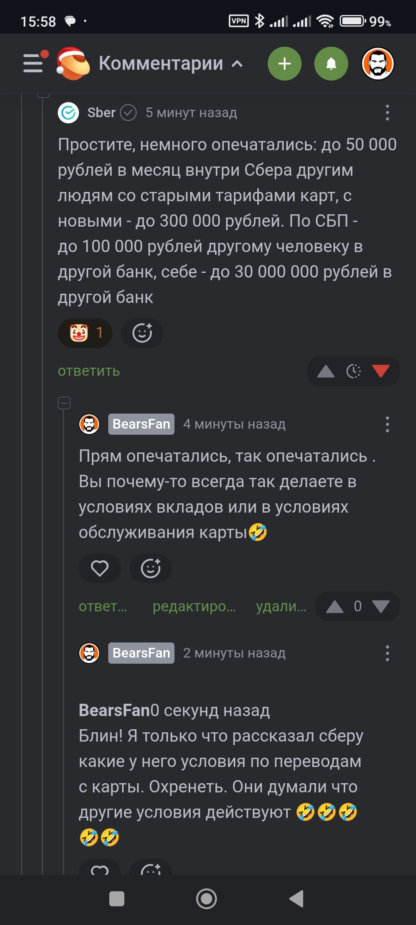Open options menu on BearsFan's 2-minutes-ago comment
Image resolution: width=416 pixels, height=925 pixels.
(x=387, y=653)
